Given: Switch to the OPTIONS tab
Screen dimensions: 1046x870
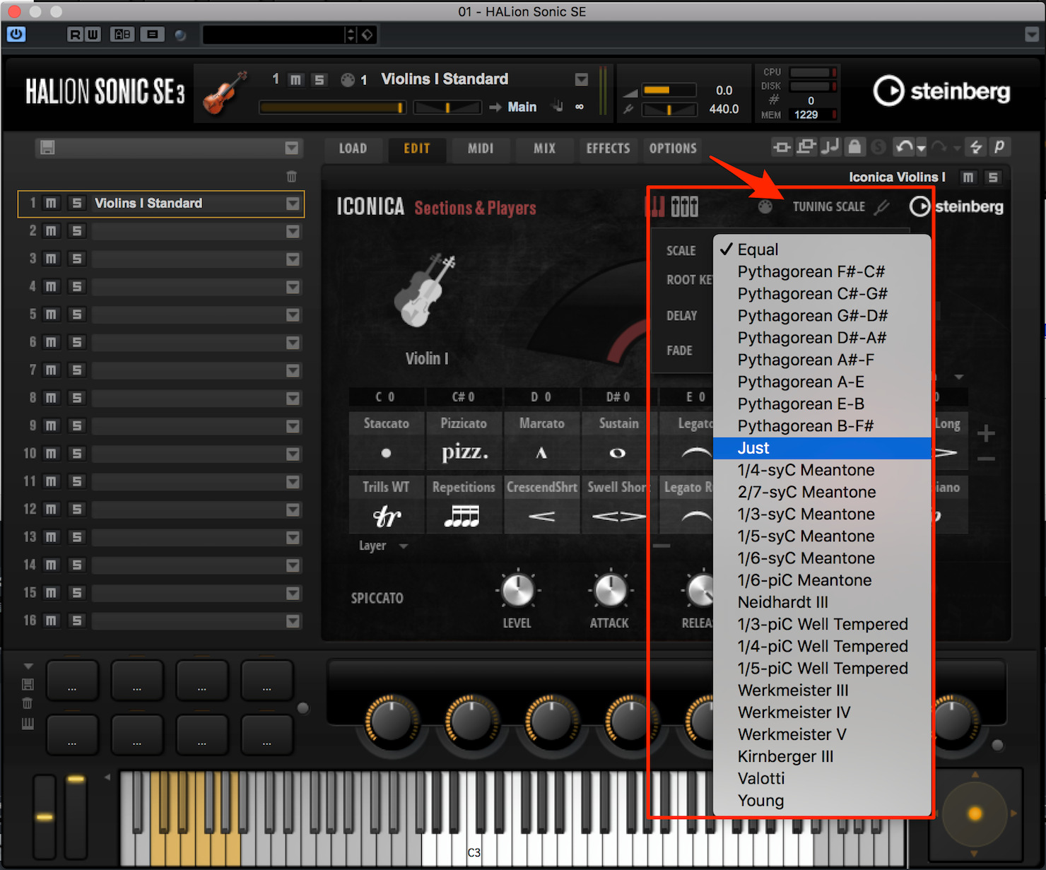Looking at the screenshot, I should [x=673, y=148].
